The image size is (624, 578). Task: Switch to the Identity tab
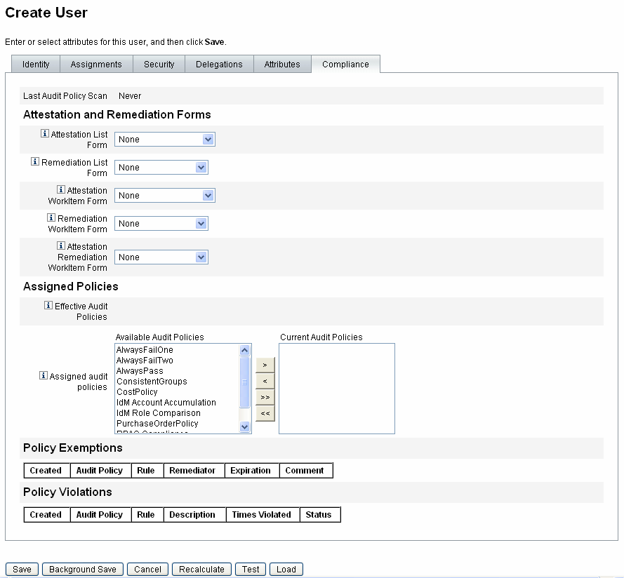pos(36,65)
